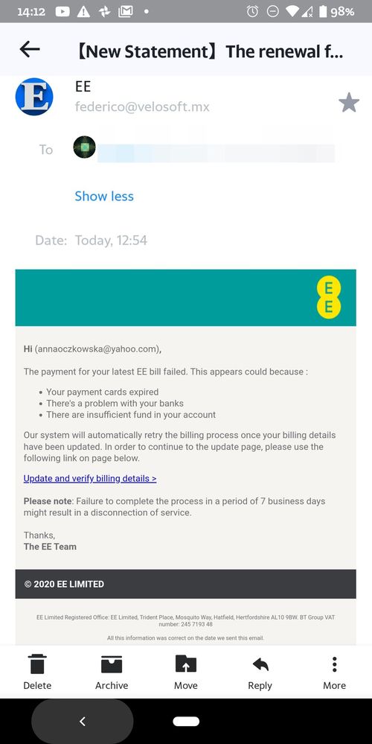Tap the email subject title New Statement

tap(209, 51)
